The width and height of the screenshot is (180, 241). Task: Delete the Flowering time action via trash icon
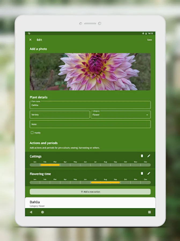click(x=142, y=173)
